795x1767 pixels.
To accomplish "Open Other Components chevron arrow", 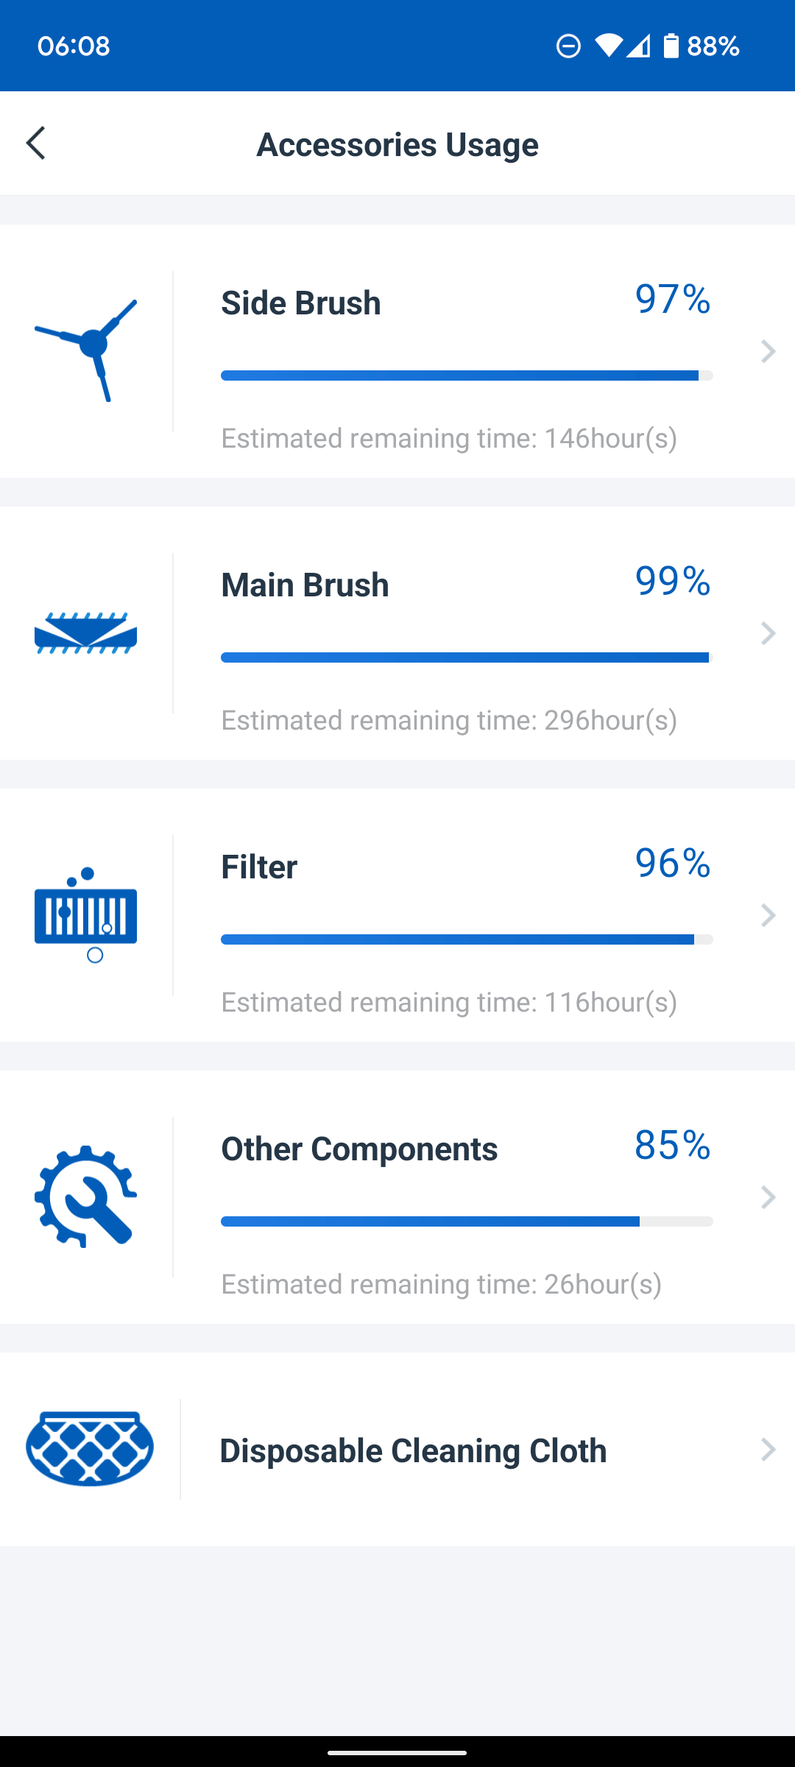I will [768, 1197].
